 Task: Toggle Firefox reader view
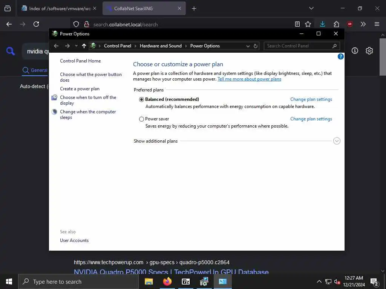point(297,24)
